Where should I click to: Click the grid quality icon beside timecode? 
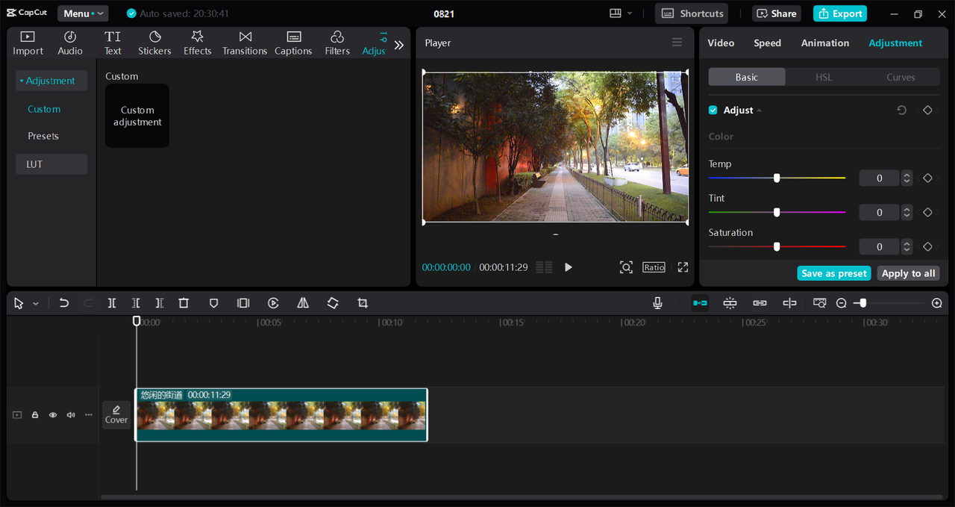coord(545,267)
